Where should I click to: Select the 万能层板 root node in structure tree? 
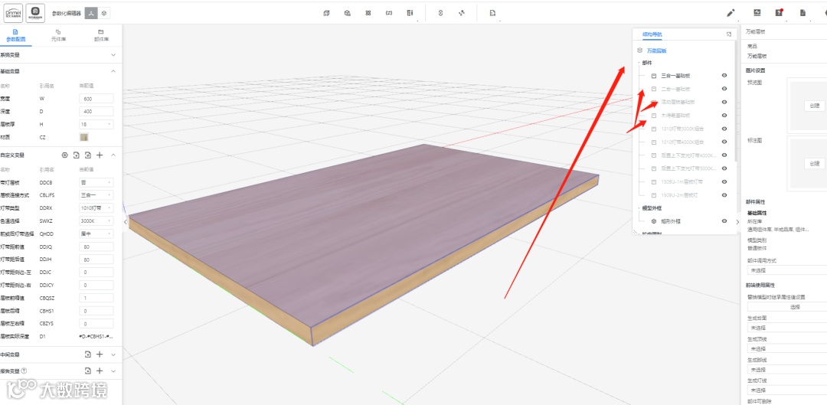pyautogui.click(x=656, y=51)
